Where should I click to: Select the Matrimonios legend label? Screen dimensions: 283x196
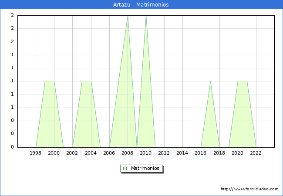145,169
